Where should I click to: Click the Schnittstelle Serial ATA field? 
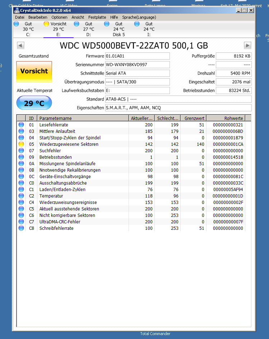click(x=138, y=73)
